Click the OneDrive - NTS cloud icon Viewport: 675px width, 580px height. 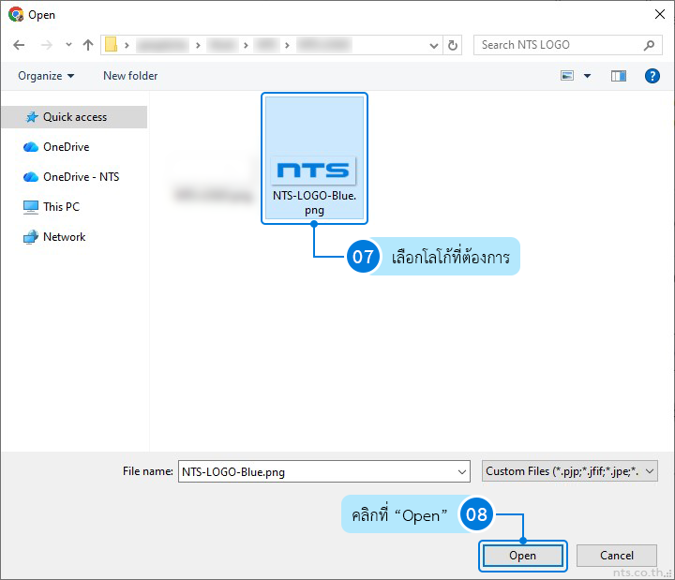(31, 177)
